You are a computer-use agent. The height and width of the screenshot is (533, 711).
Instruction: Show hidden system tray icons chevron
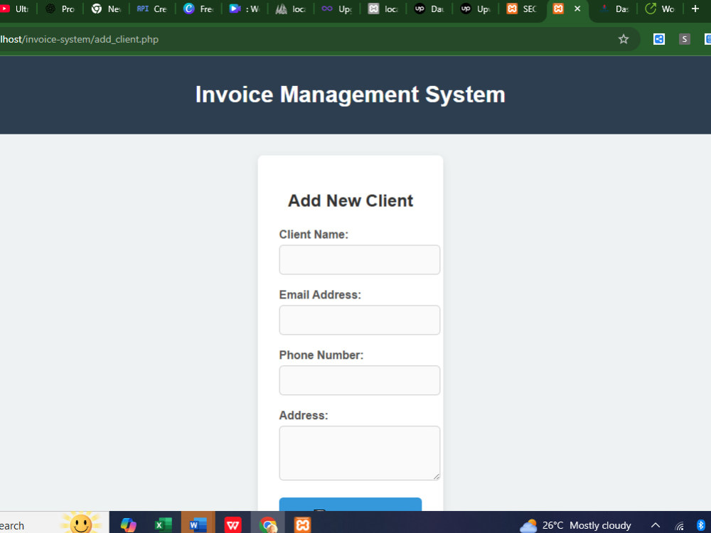pyautogui.click(x=656, y=525)
